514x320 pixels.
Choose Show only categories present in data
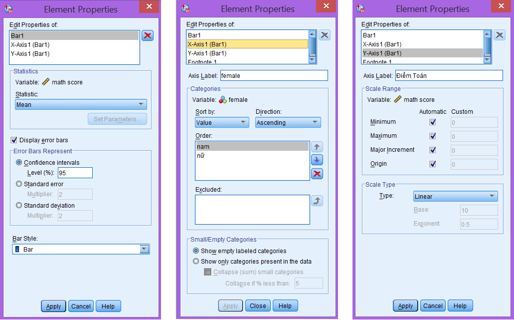[x=196, y=261]
